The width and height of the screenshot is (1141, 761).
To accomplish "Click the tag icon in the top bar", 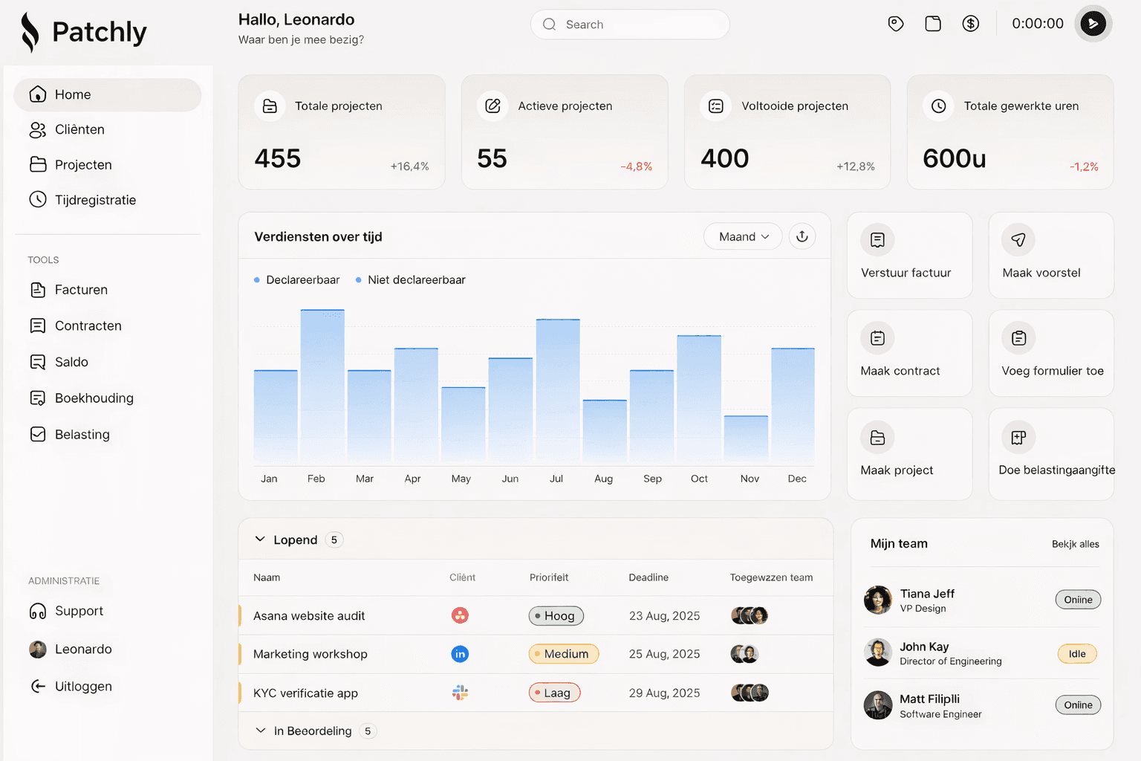I will 895,23.
